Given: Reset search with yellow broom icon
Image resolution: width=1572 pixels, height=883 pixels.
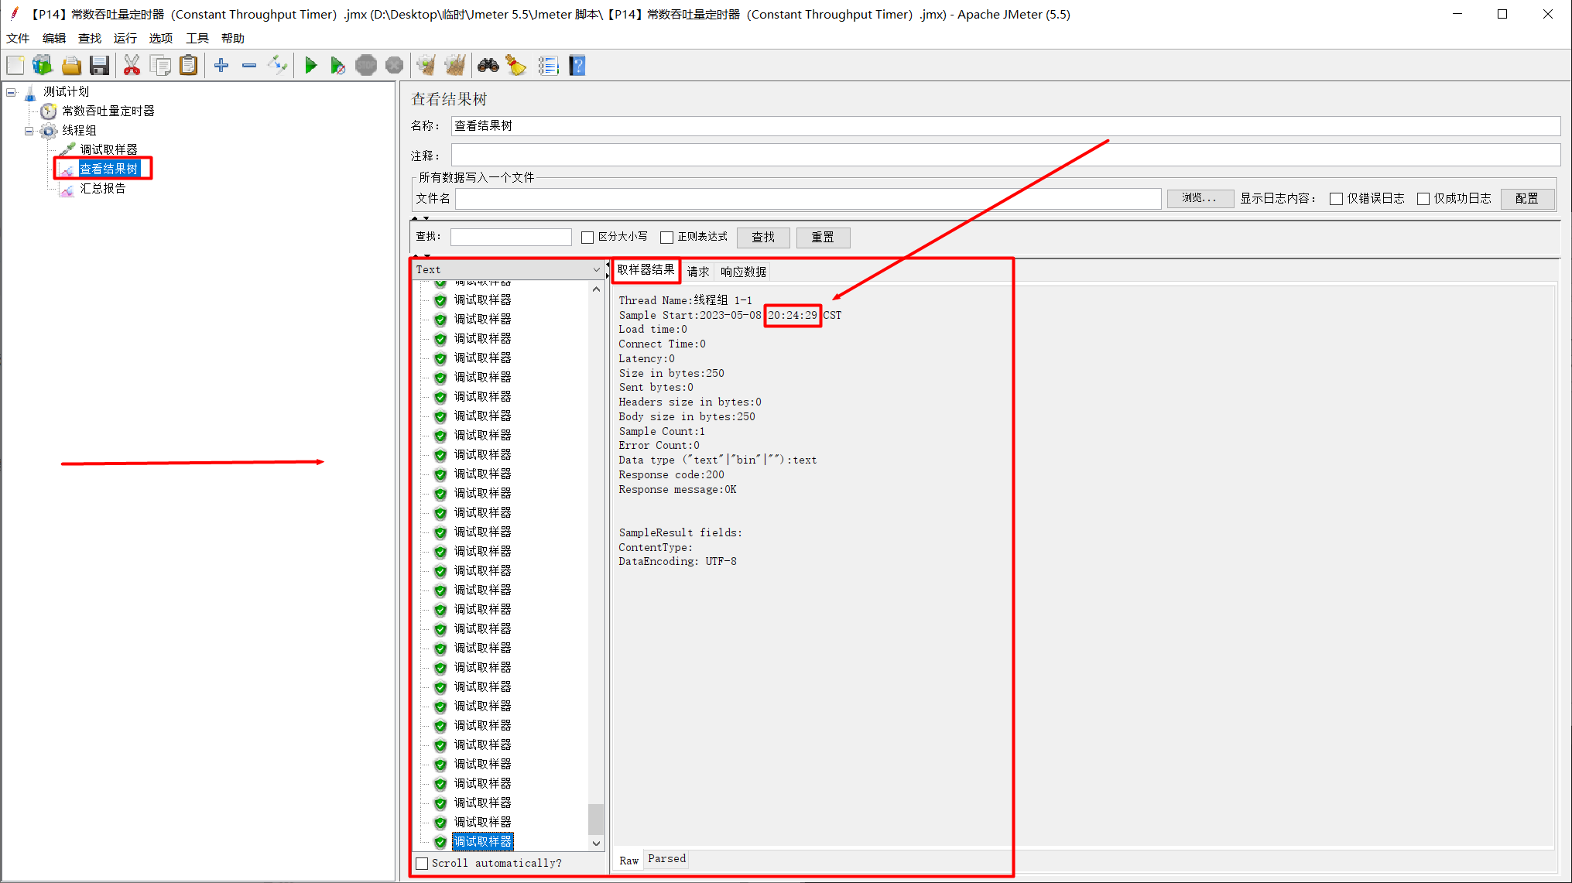Looking at the screenshot, I should pos(516,66).
